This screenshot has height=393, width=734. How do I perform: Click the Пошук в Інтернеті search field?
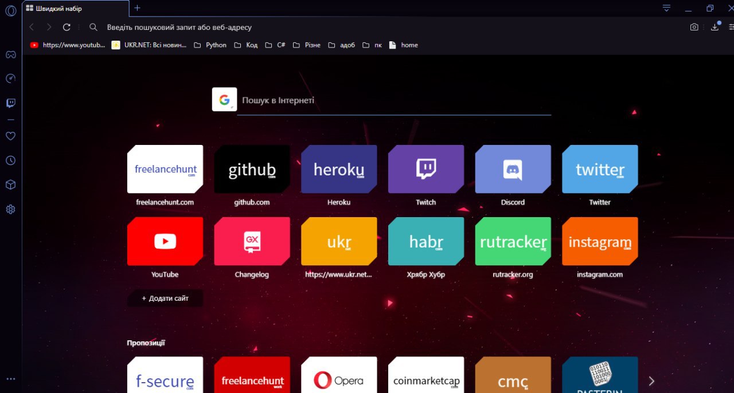(x=394, y=100)
